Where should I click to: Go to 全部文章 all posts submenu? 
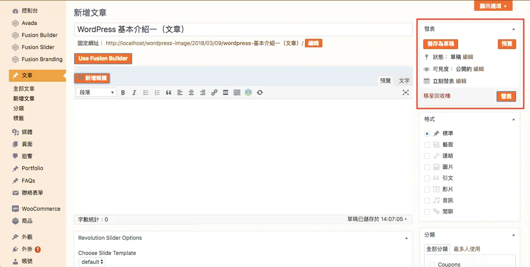[24, 89]
